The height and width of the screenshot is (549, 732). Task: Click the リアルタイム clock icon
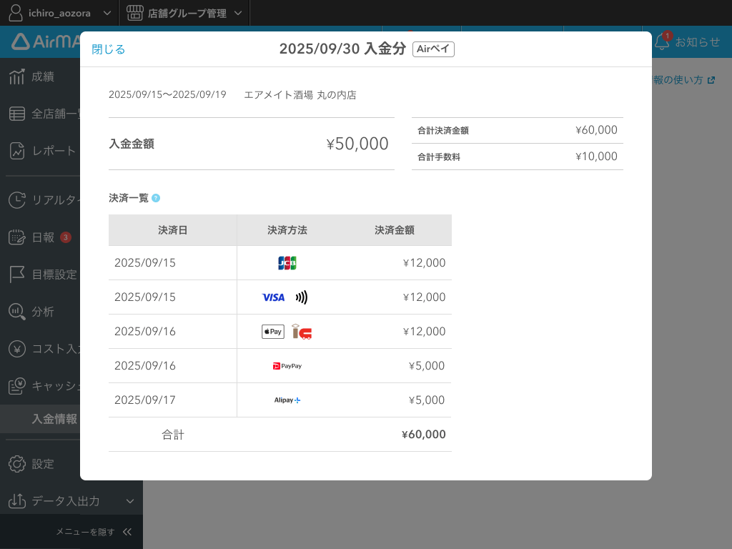coord(17,200)
